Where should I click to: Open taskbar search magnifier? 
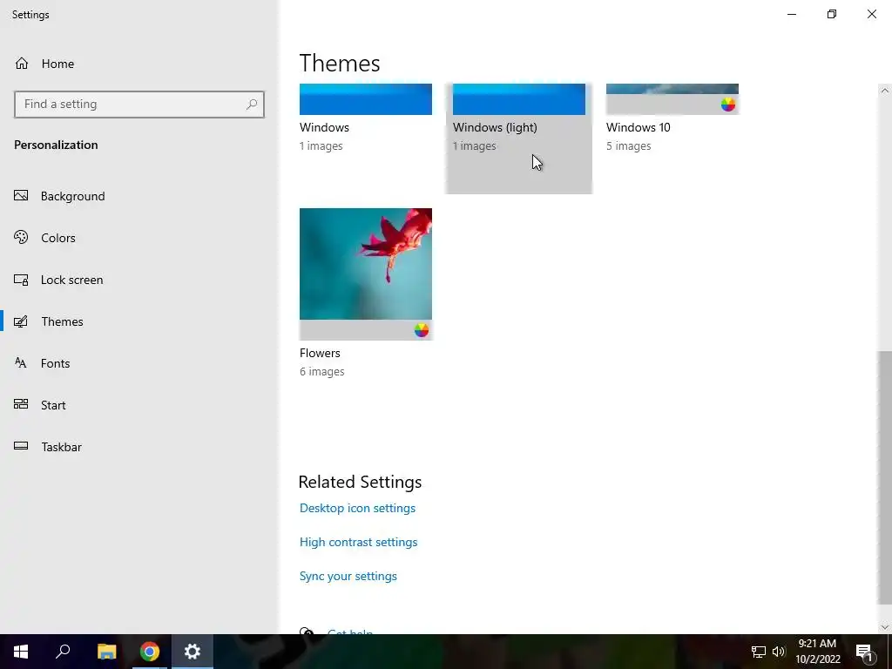63,652
